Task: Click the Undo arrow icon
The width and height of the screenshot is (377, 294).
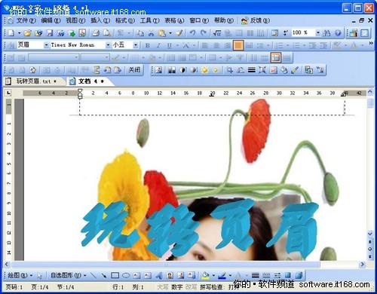Action: click(192, 33)
